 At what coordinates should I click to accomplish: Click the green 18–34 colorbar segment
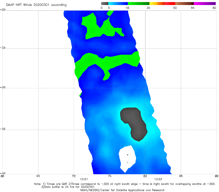(x=139, y=4)
